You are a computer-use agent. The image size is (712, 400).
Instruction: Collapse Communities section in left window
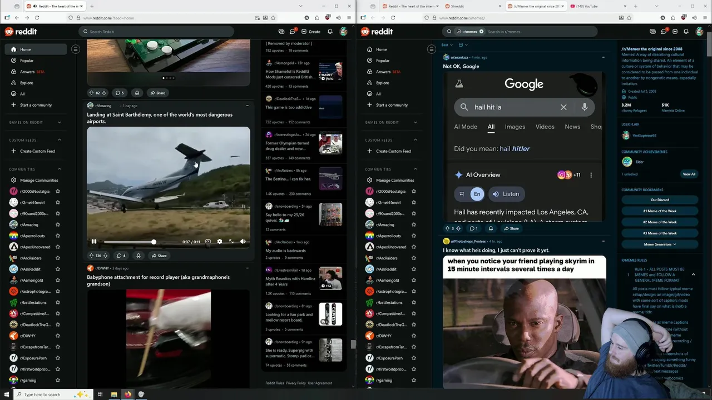pyautogui.click(x=60, y=169)
